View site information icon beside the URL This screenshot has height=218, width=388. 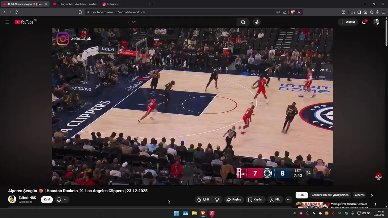click(x=88, y=12)
